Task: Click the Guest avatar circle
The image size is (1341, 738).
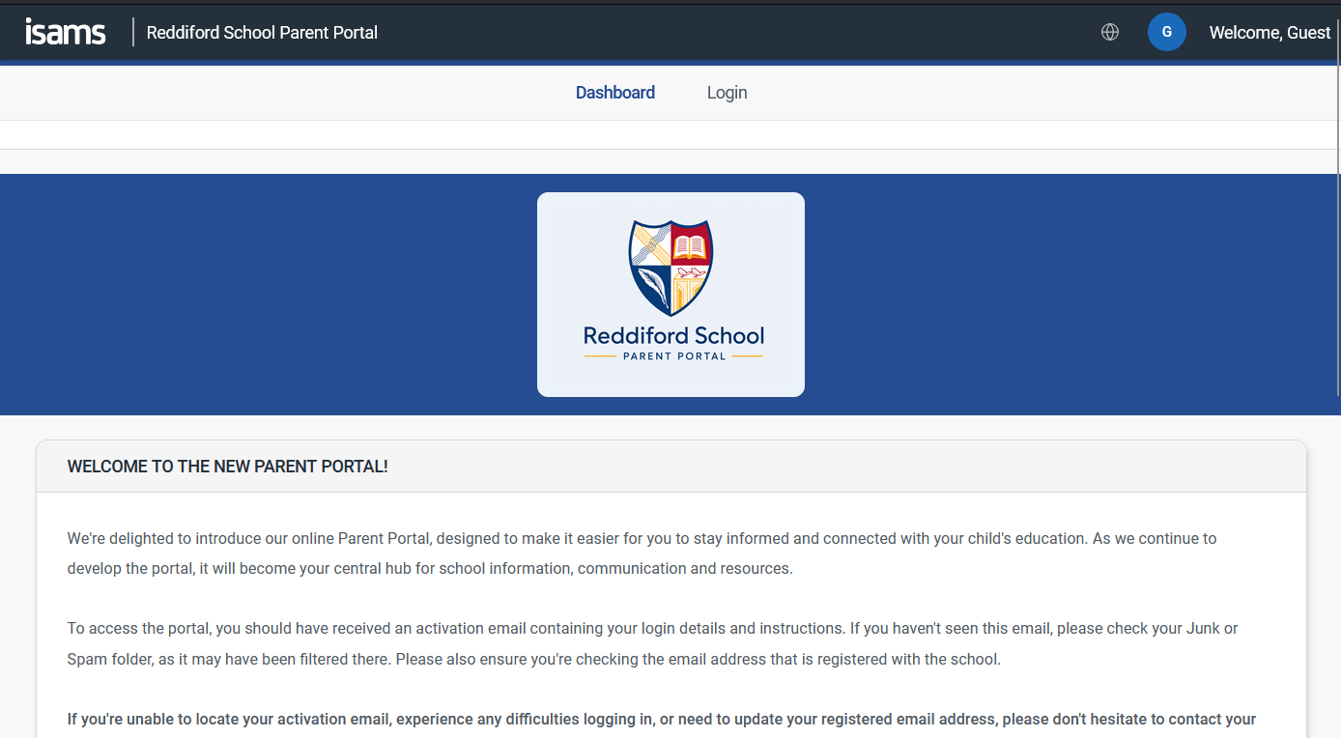Action: 1167,32
